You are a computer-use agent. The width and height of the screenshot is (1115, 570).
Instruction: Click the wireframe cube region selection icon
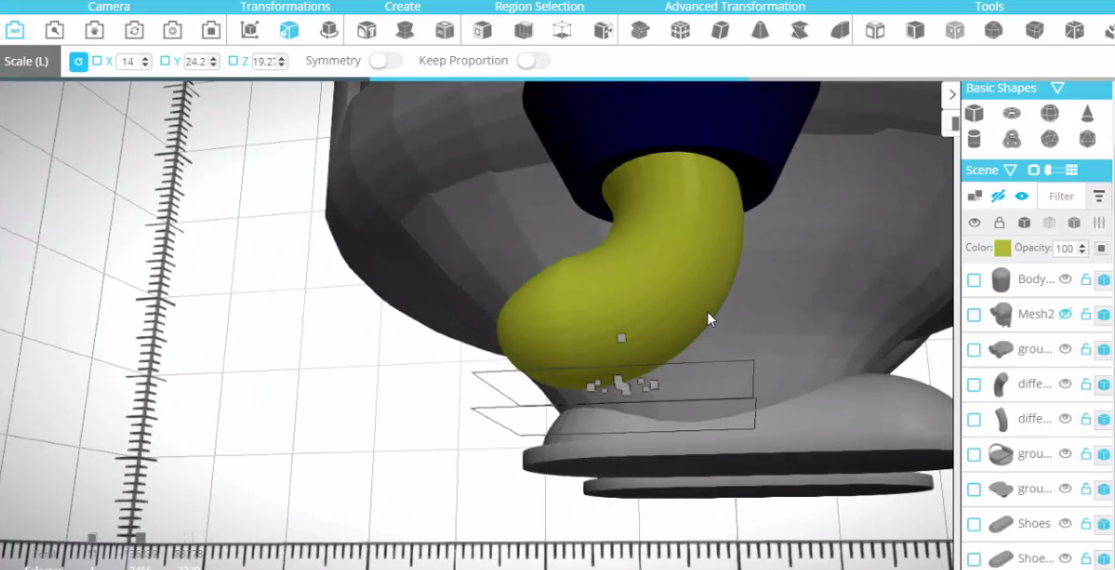click(562, 29)
